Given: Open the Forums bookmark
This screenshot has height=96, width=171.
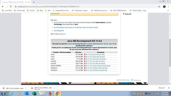Looking at the screenshot, I should pyautogui.click(x=31, y=10).
